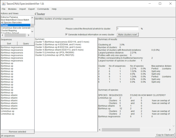176x138 pixels.
Task: Select All Species Barcodes action
Action: pos(16,23)
